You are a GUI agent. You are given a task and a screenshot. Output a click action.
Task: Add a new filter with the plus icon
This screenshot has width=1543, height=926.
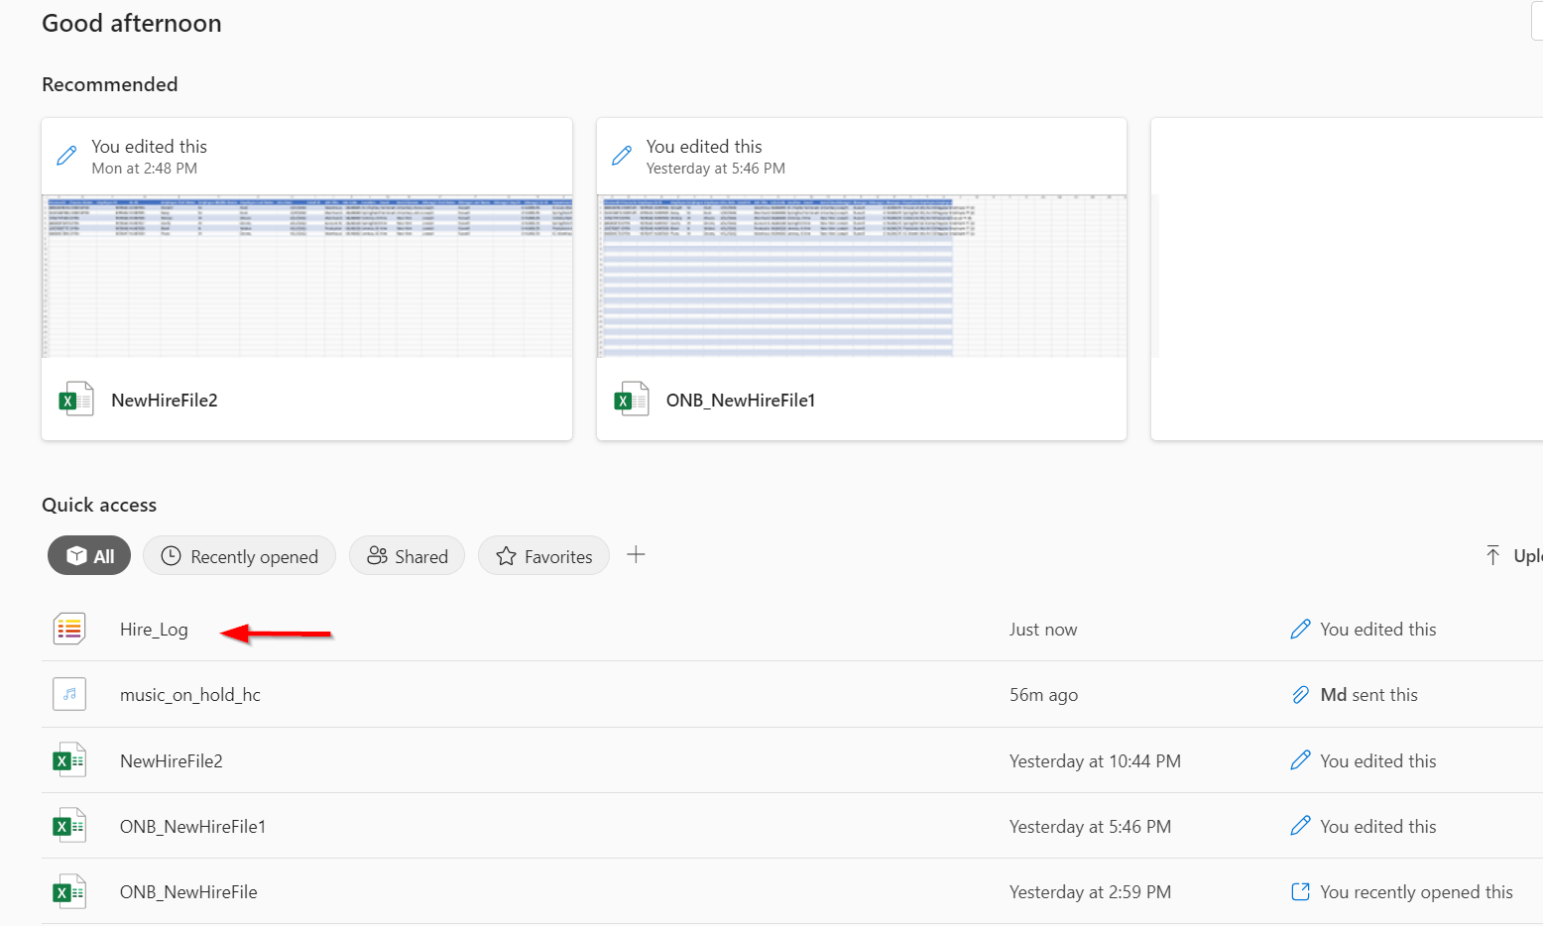pos(637,554)
